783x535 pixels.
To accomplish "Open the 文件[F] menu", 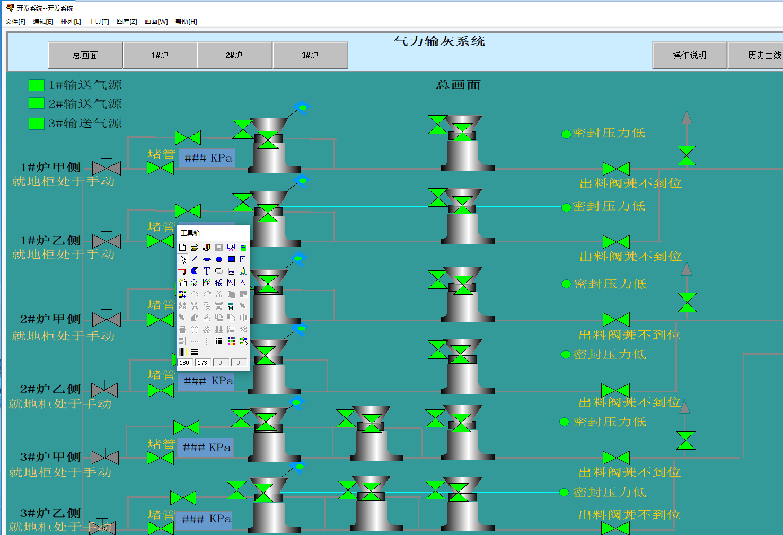I will pyautogui.click(x=15, y=22).
